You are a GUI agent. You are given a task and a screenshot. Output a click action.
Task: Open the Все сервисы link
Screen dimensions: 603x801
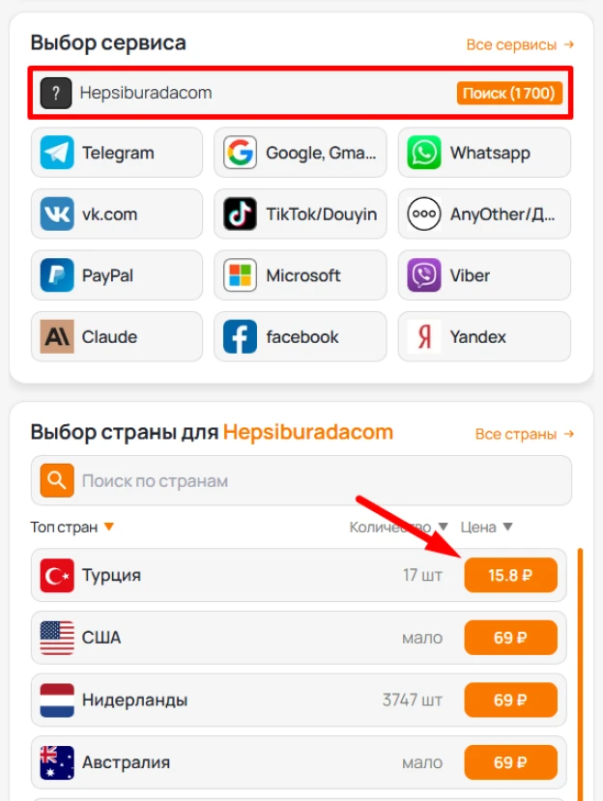coord(520,45)
